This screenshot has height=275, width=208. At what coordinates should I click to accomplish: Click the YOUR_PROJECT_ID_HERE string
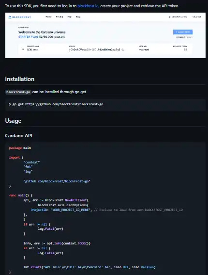pos(70,210)
